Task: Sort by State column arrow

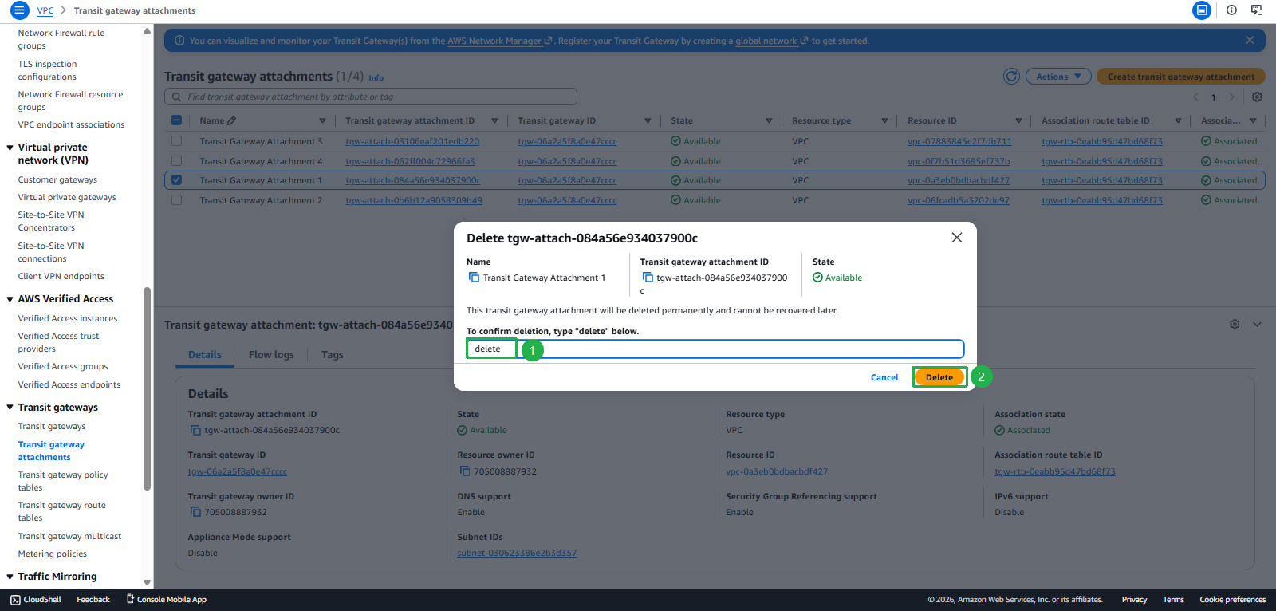Action: (769, 121)
